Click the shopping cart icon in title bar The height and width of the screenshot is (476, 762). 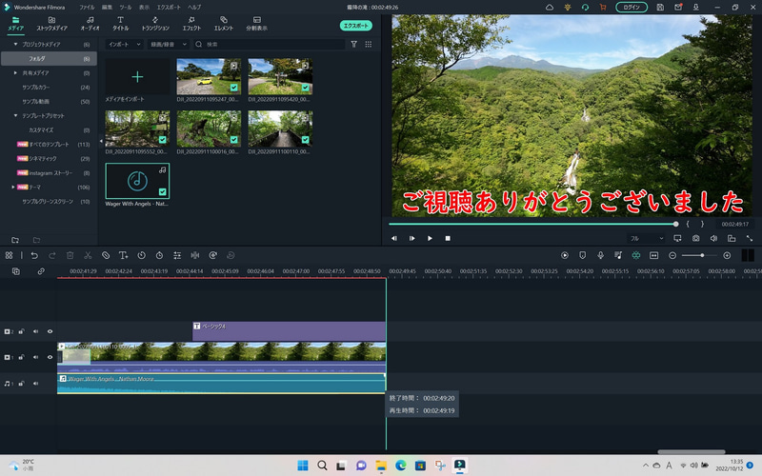(603, 8)
